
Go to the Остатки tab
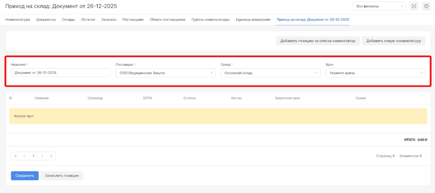[x=88, y=19]
